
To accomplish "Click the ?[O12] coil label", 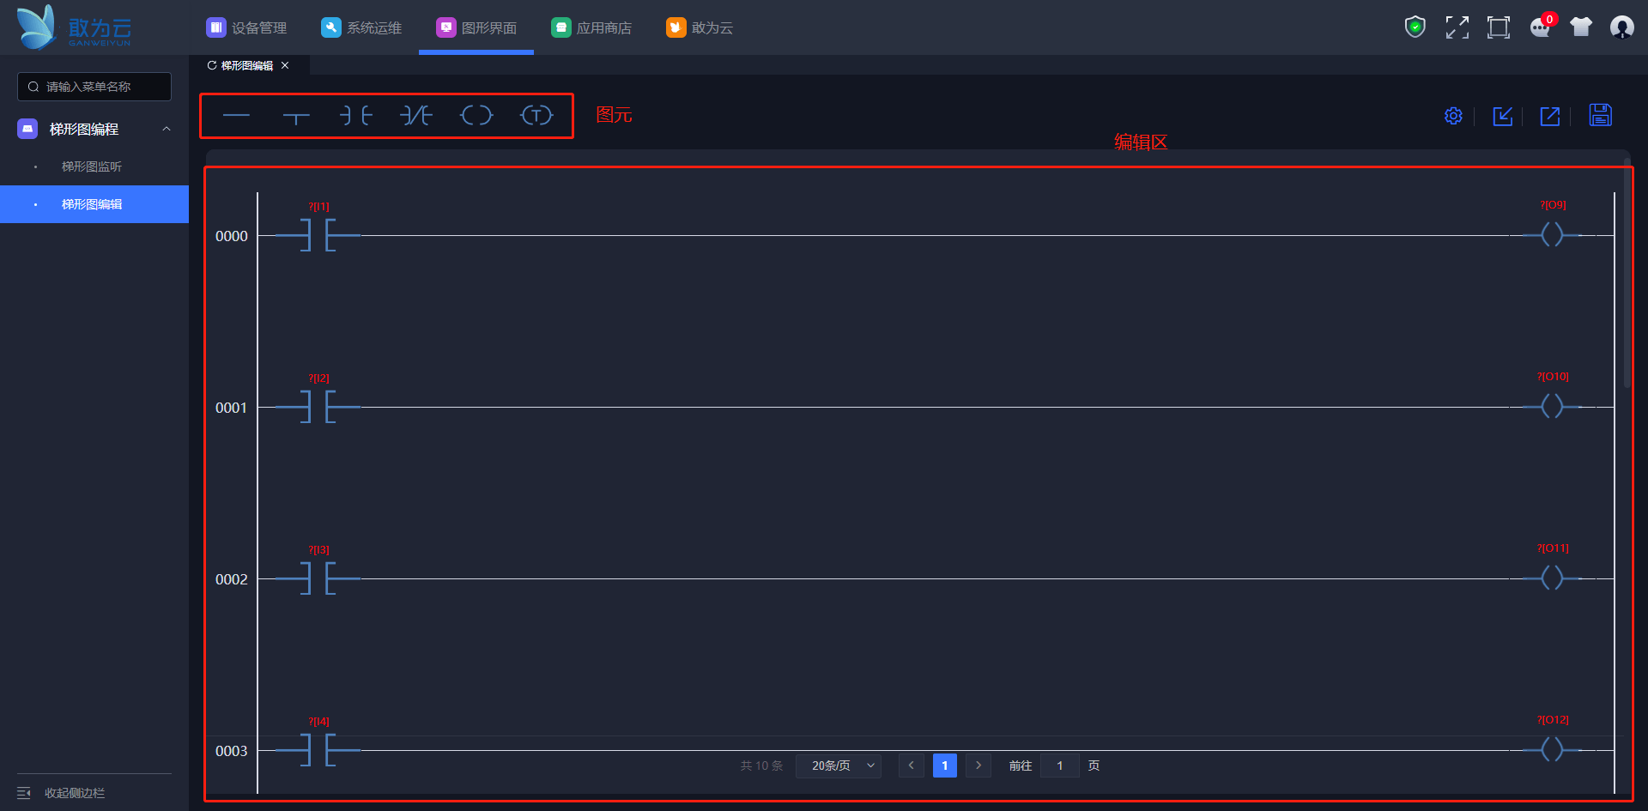I will pos(1553,720).
